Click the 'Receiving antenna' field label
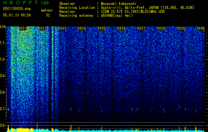 pos(76,16)
